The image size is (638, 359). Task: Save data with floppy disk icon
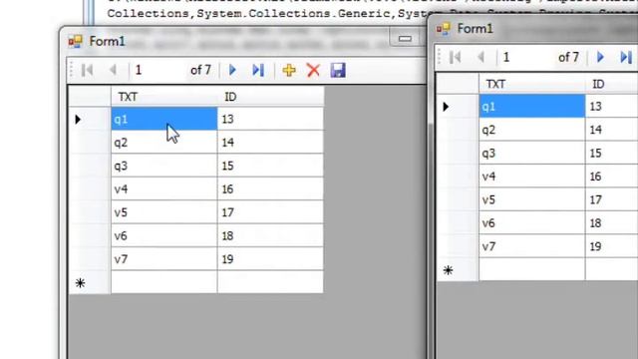[x=338, y=70]
